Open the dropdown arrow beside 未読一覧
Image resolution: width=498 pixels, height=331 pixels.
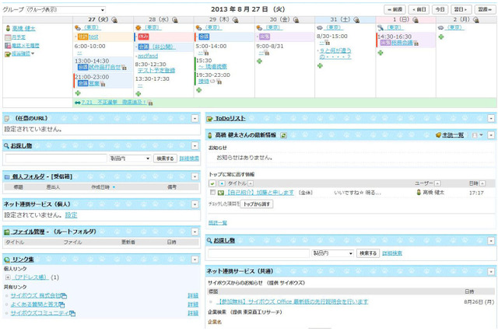click(481, 135)
